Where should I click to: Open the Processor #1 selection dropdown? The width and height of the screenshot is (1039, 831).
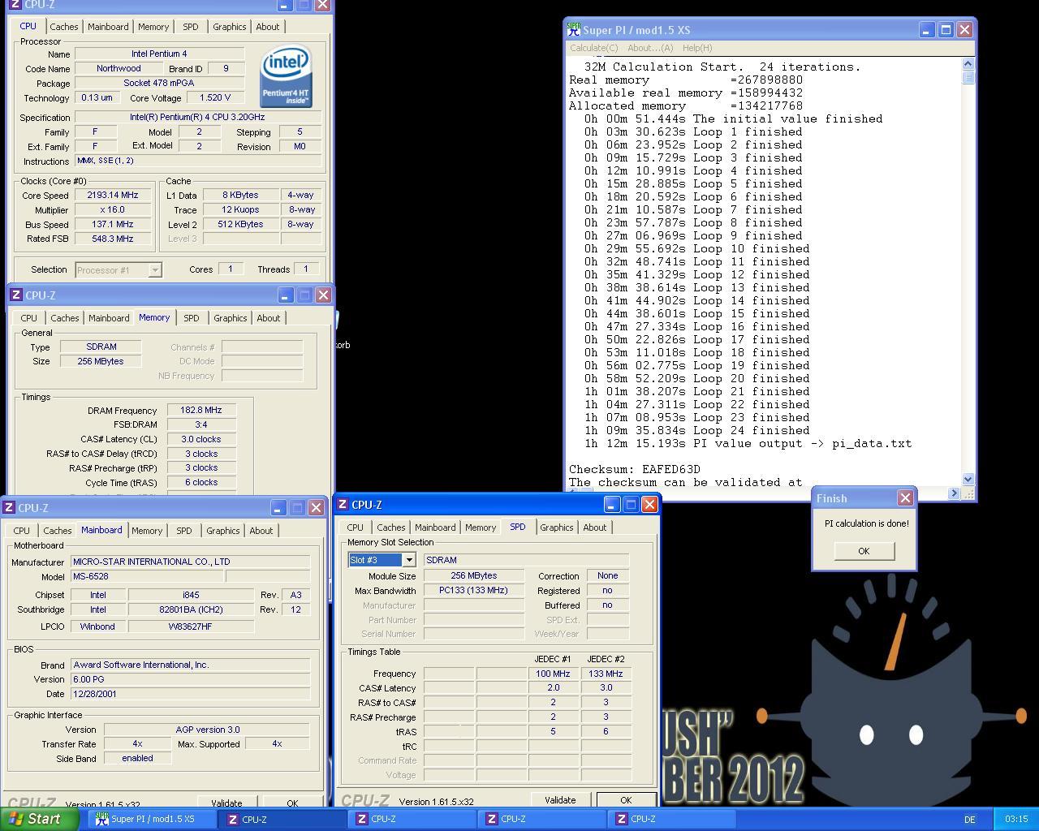[x=155, y=270]
